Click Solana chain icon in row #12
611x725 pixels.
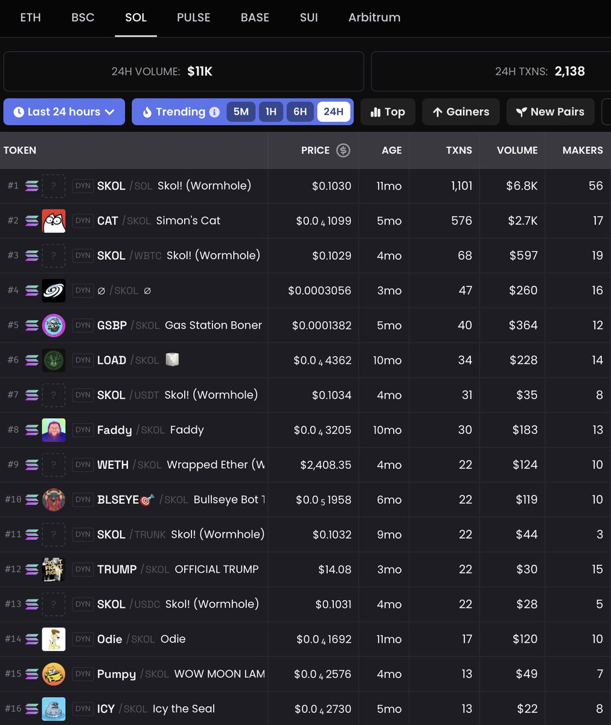[x=32, y=570]
